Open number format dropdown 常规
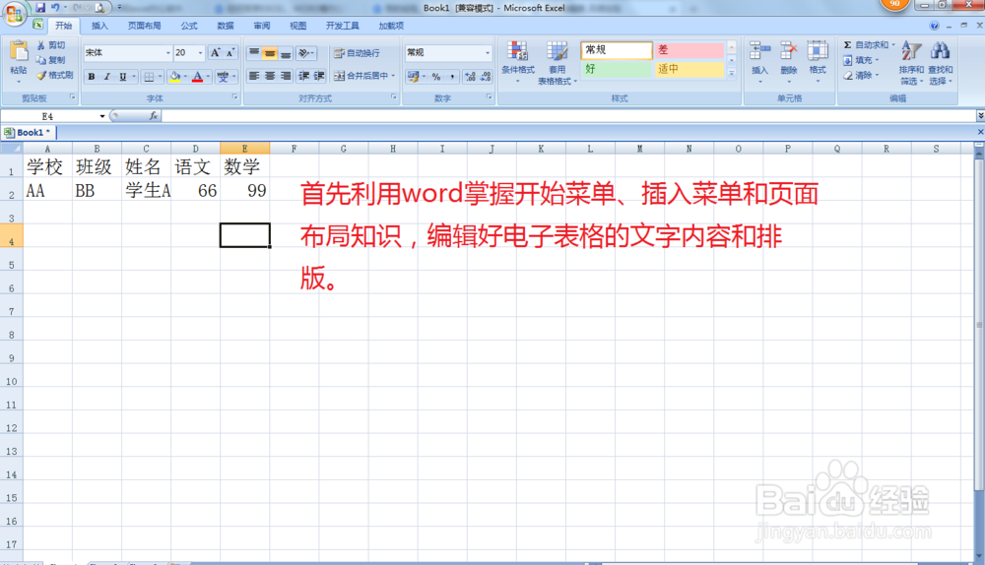Image resolution: width=985 pixels, height=565 pixels. point(488,53)
